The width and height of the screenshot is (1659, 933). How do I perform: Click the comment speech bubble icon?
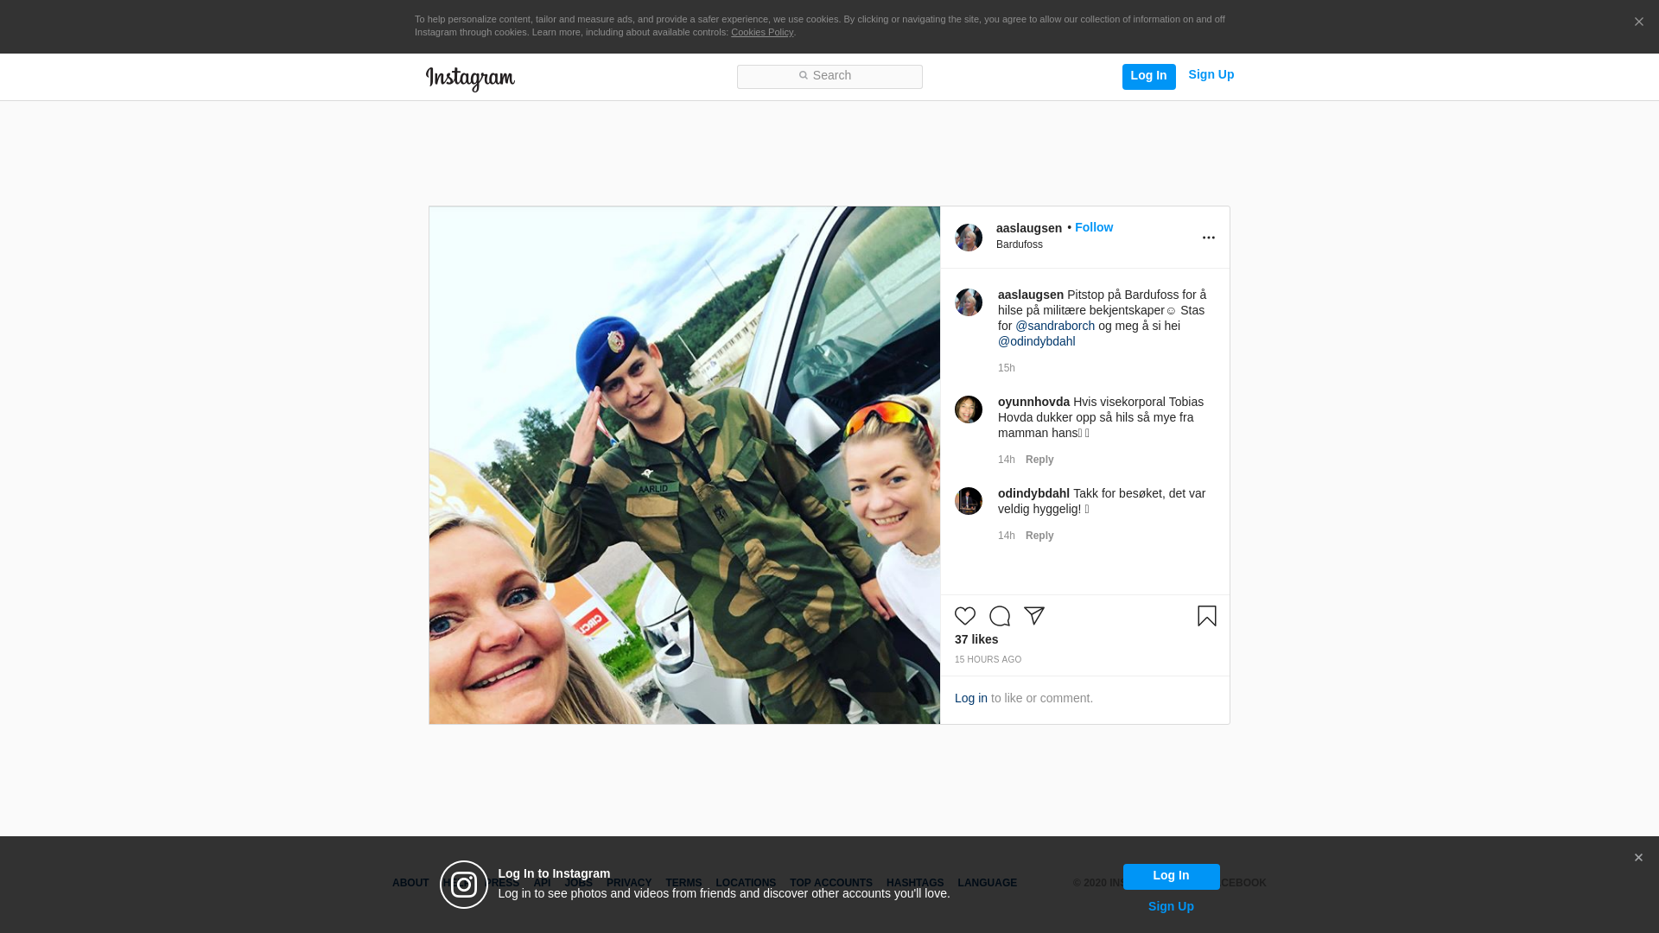pyautogui.click(x=1000, y=616)
